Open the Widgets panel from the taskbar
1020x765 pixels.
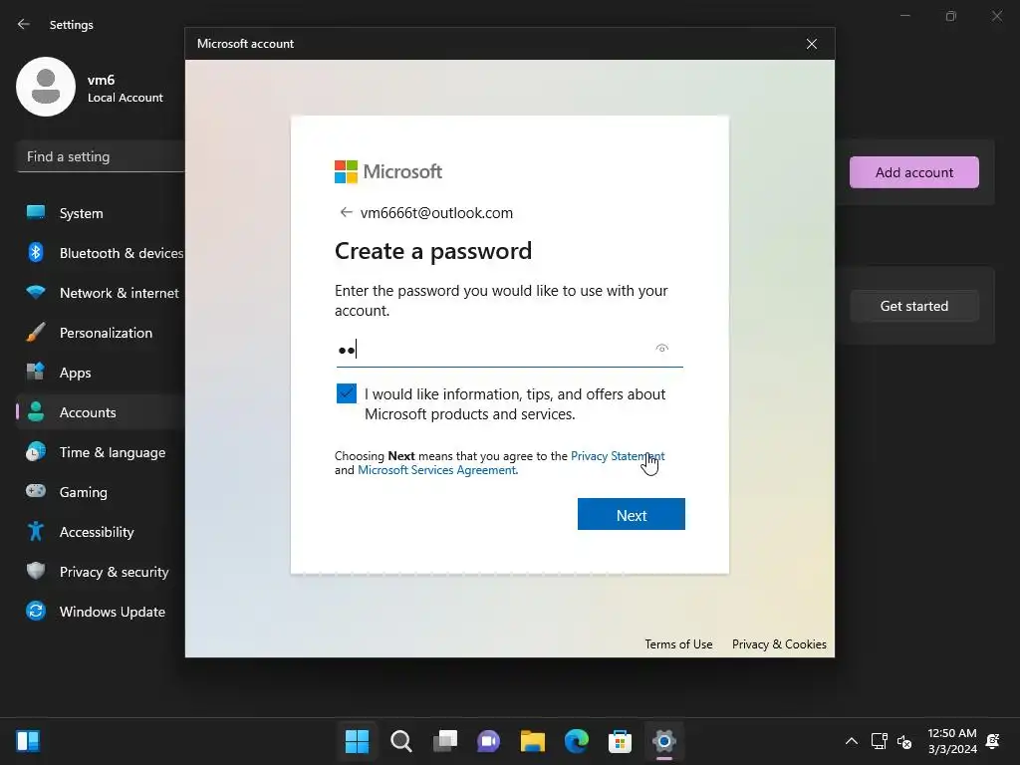pyautogui.click(x=28, y=741)
